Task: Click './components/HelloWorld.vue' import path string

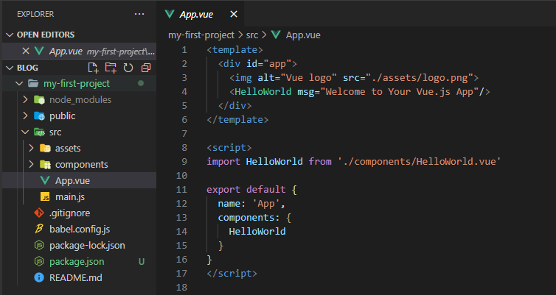Action: tap(419, 162)
